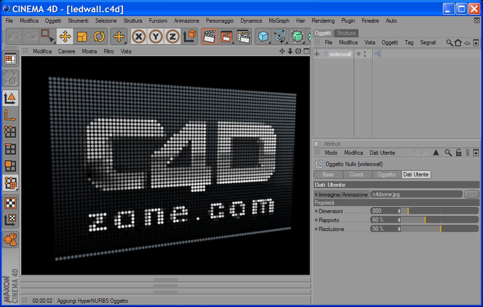
Task: Adjust the Dimensioni slider
Action: tap(440, 211)
